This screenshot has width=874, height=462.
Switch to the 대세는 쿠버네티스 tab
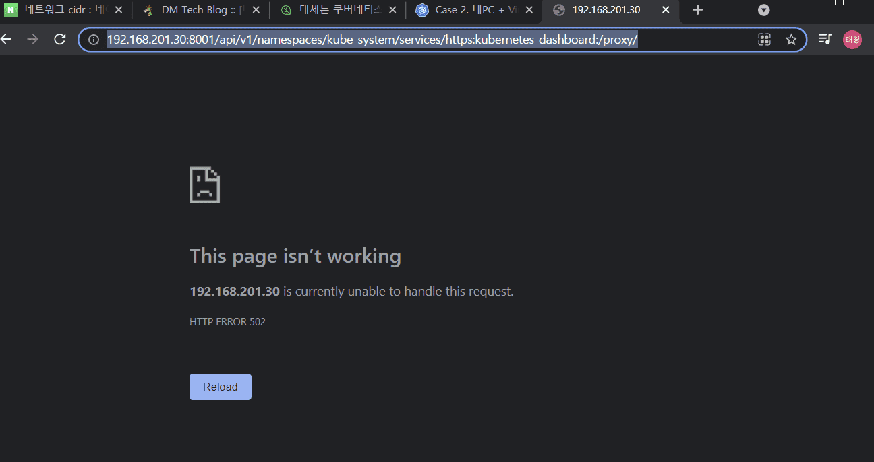337,10
